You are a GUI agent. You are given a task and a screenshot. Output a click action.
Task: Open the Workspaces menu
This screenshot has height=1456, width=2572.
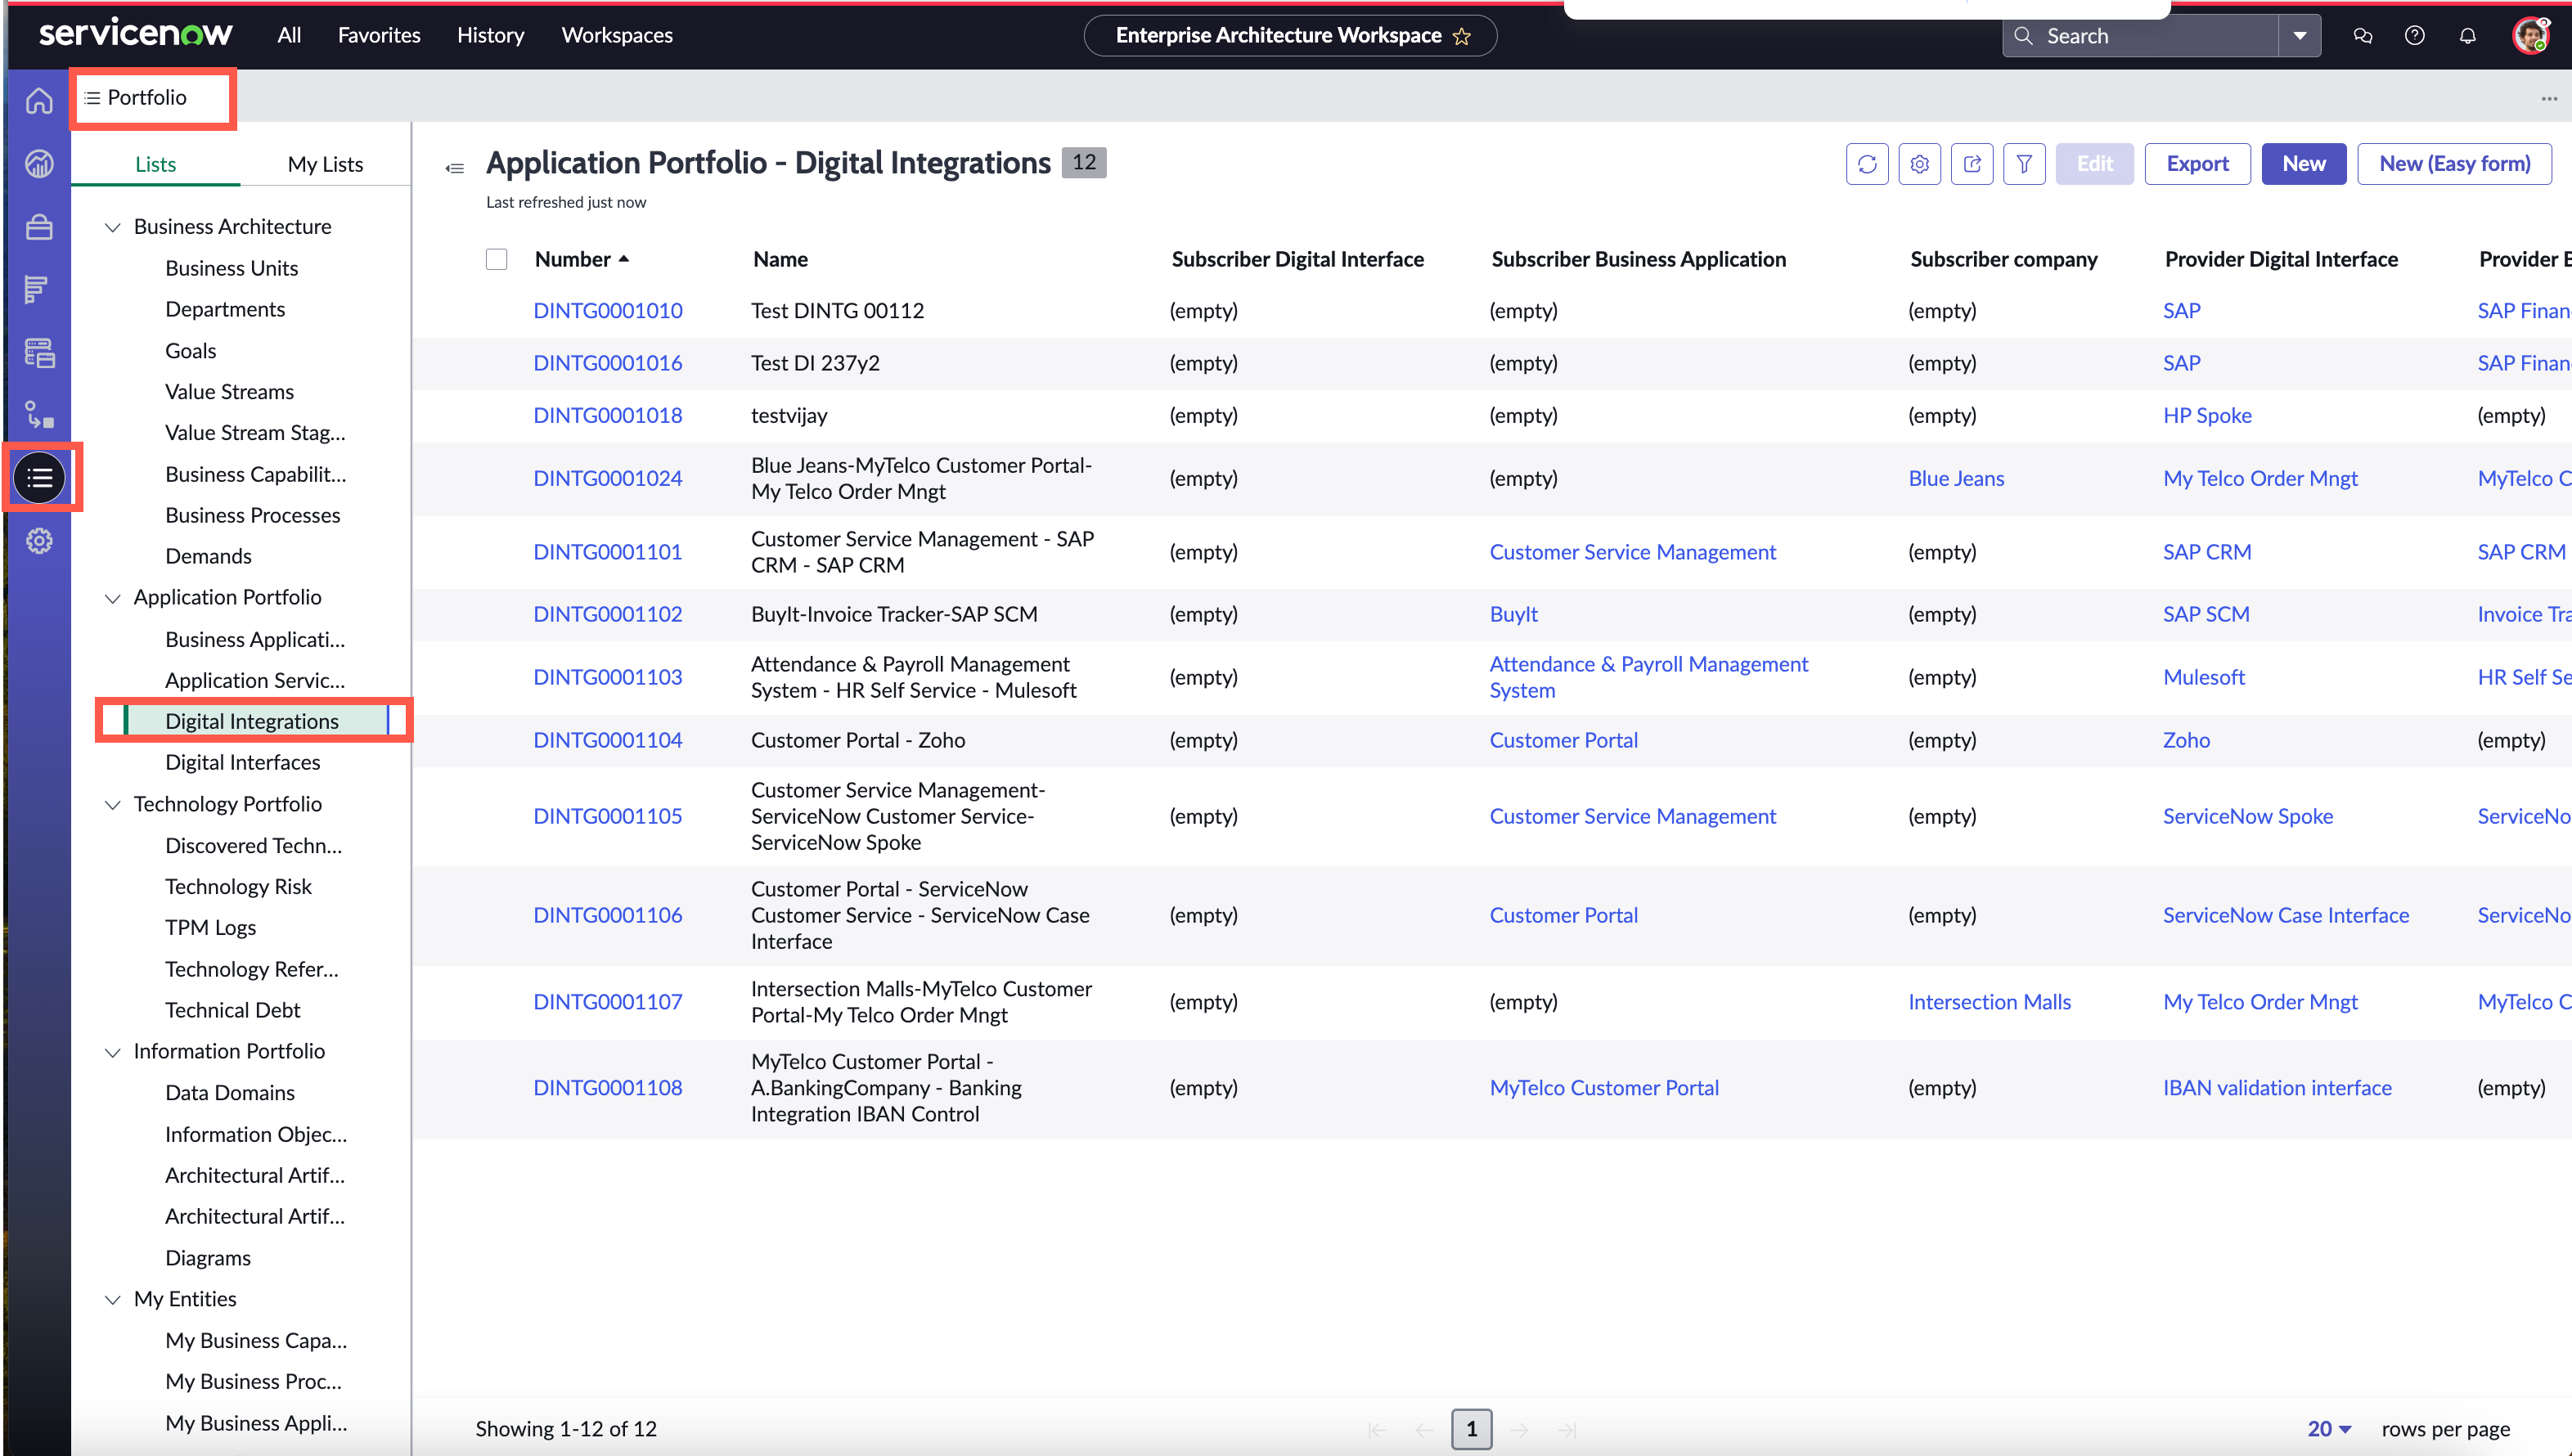pyautogui.click(x=617, y=36)
